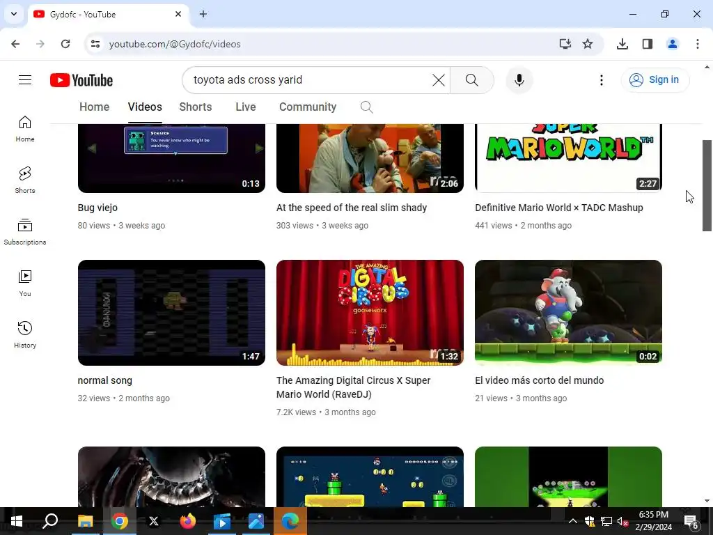Open El video más corto del mundo title
713x535 pixels.
(540, 381)
